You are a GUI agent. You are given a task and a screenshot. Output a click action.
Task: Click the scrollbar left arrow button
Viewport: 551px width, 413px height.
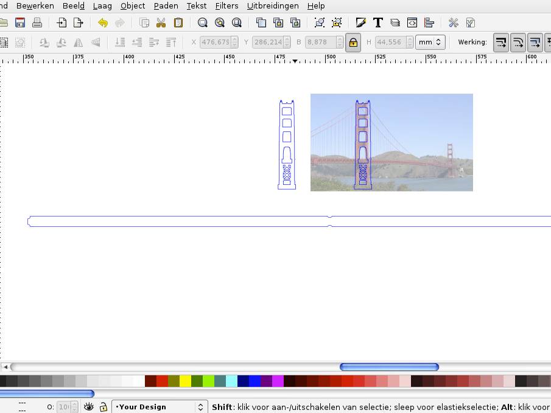5,367
